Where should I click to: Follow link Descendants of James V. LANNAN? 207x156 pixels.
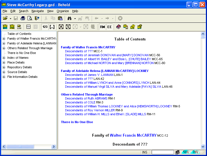point(89,75)
